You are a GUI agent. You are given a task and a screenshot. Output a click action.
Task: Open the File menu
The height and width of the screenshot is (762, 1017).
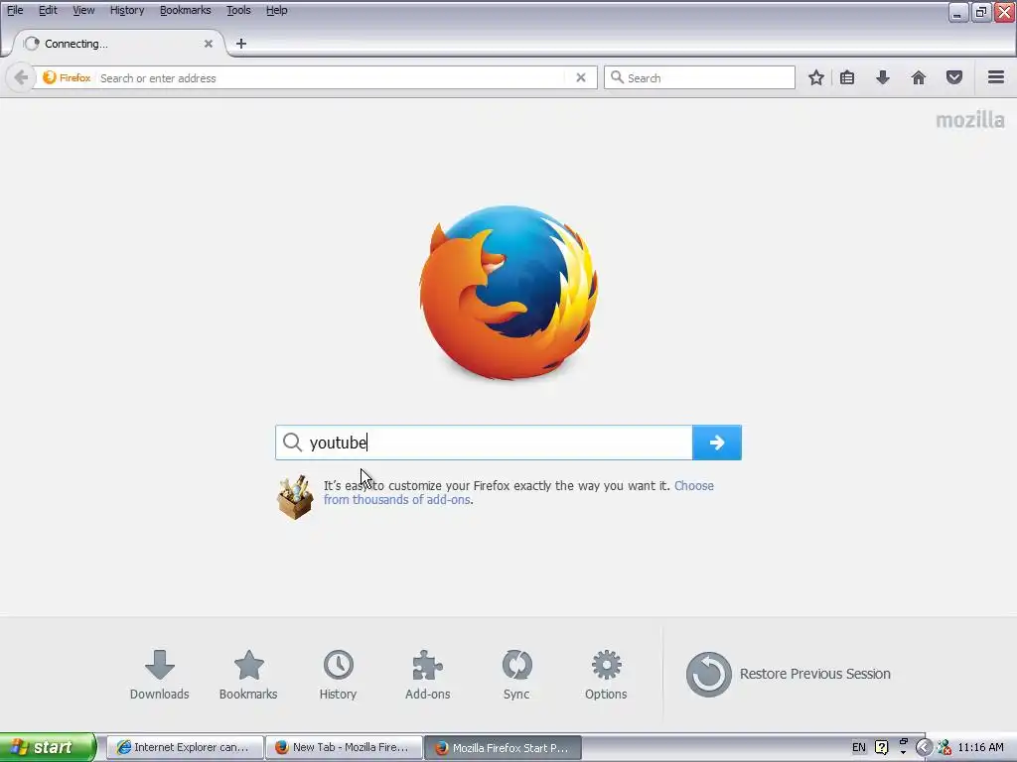[15, 10]
